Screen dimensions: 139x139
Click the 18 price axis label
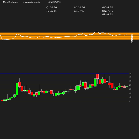(130, 93)
